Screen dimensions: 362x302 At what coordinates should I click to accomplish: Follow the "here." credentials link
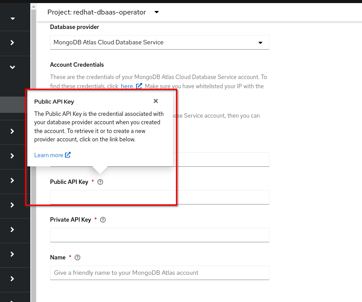pyautogui.click(x=127, y=86)
